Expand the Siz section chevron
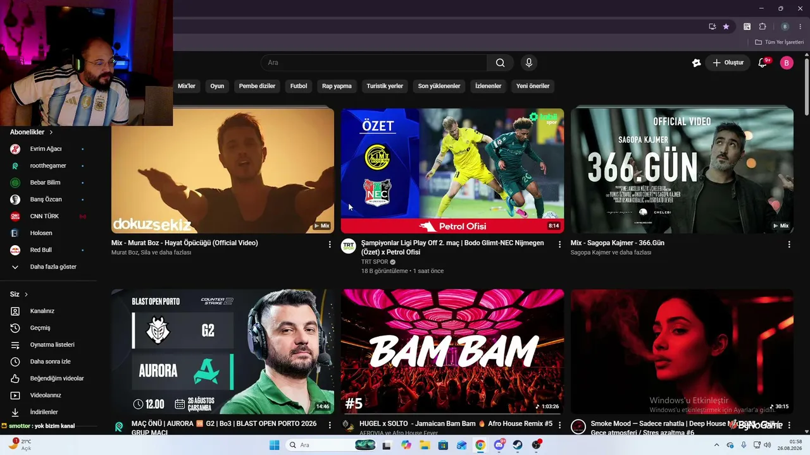The height and width of the screenshot is (455, 810). tap(26, 294)
